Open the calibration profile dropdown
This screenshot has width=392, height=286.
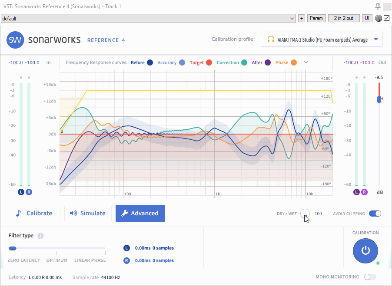(x=375, y=39)
